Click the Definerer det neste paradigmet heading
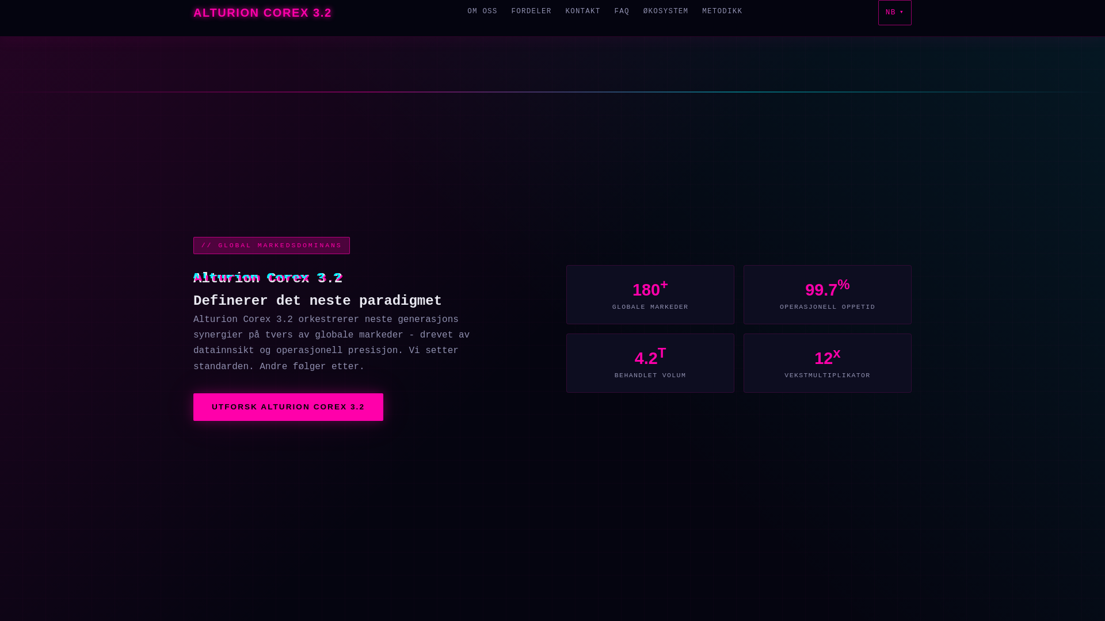Image resolution: width=1105 pixels, height=621 pixels. coord(318,301)
